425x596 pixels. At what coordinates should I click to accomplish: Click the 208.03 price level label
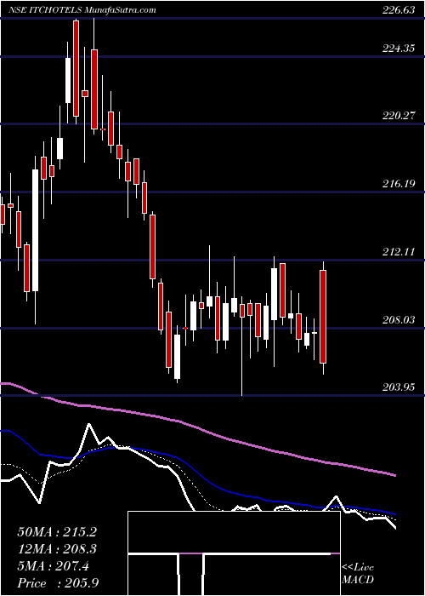click(x=398, y=319)
